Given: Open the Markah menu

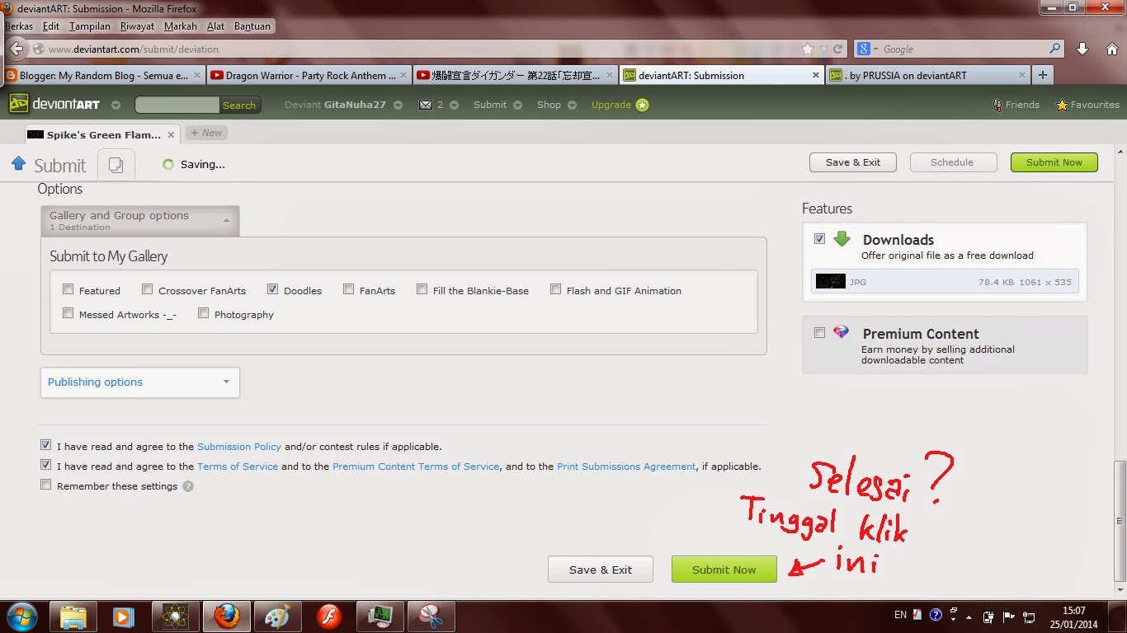Looking at the screenshot, I should click(x=181, y=26).
